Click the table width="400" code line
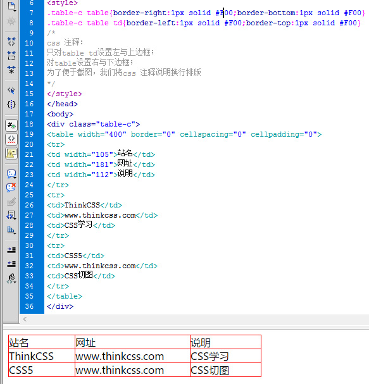 click(184, 134)
